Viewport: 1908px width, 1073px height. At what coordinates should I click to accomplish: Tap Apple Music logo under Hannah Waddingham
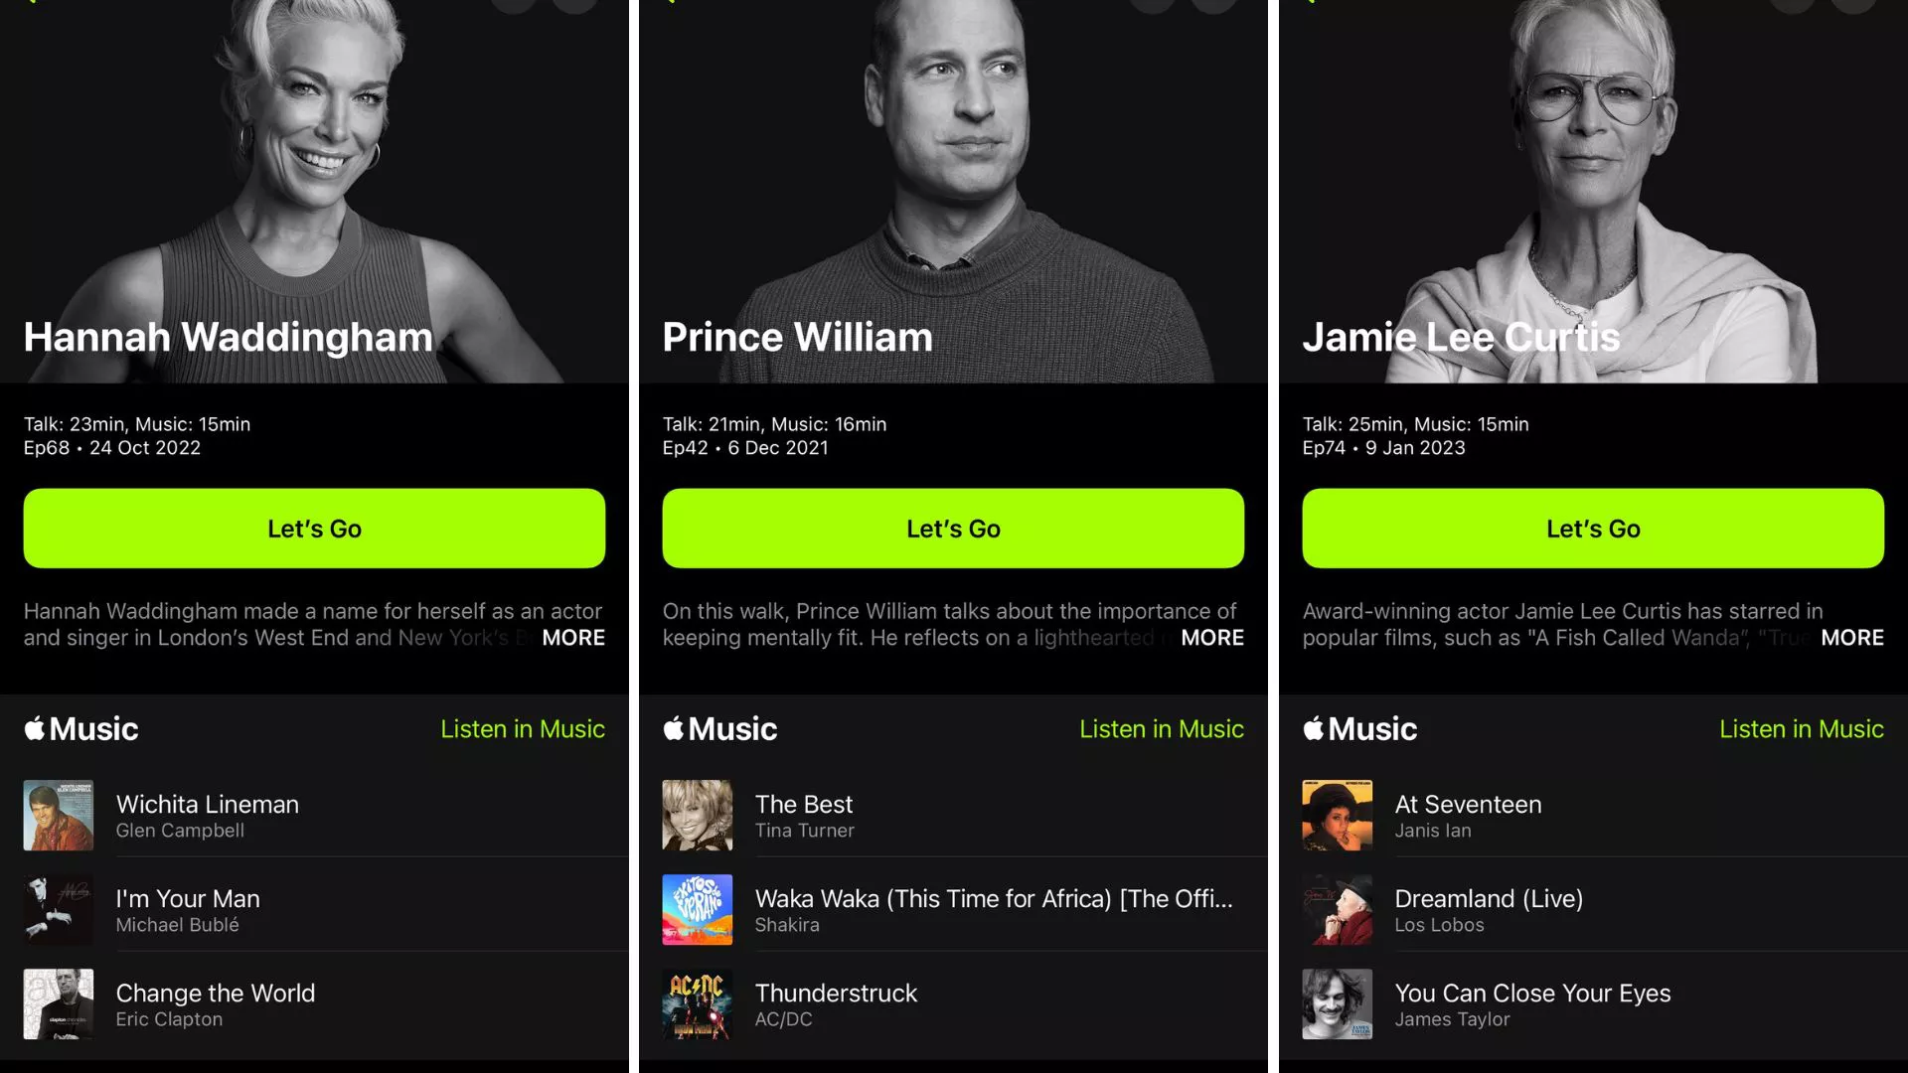pos(81,728)
